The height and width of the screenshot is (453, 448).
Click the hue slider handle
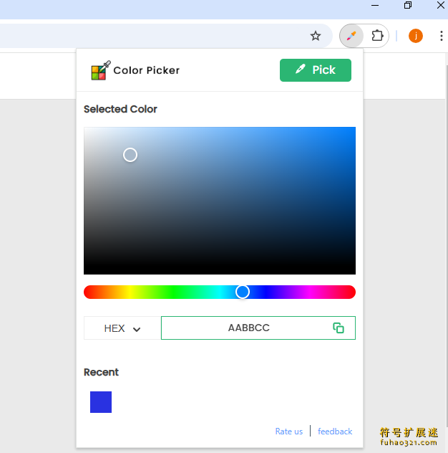point(243,292)
